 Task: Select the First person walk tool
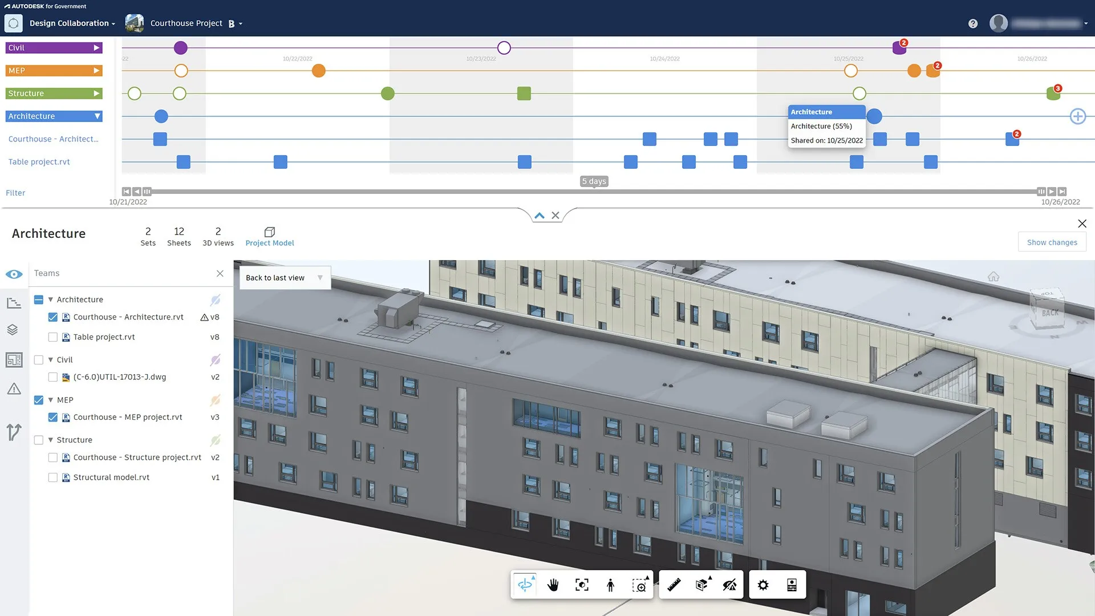[x=610, y=585]
